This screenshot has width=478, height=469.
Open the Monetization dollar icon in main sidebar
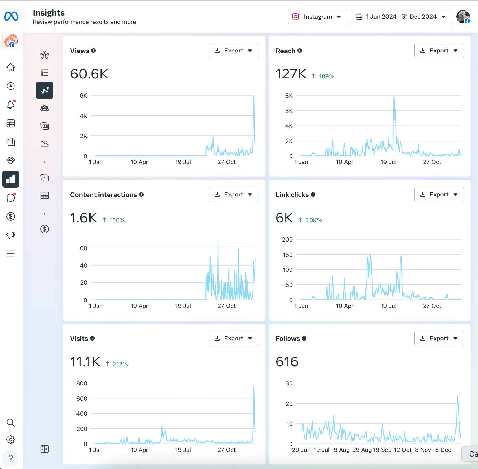[x=11, y=216]
